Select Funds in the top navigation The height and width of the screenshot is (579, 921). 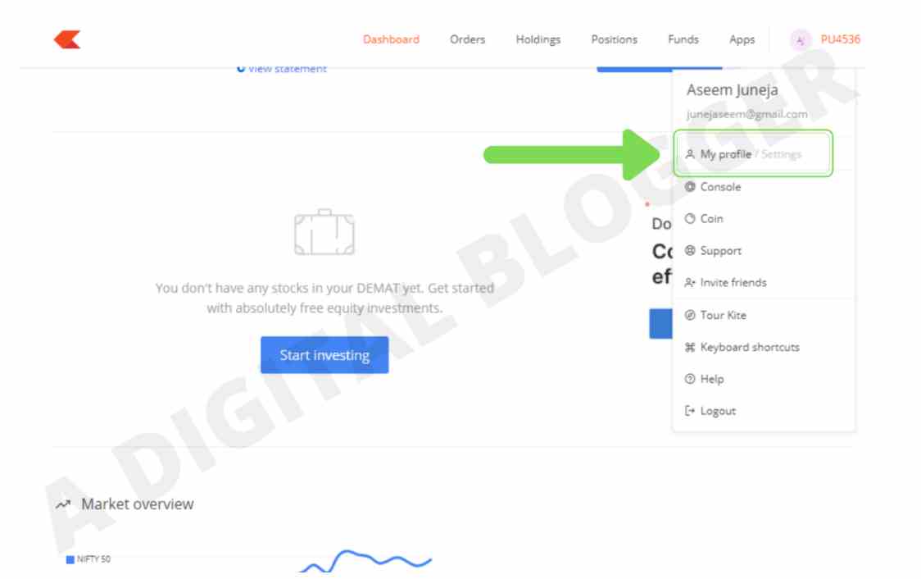[x=683, y=39]
